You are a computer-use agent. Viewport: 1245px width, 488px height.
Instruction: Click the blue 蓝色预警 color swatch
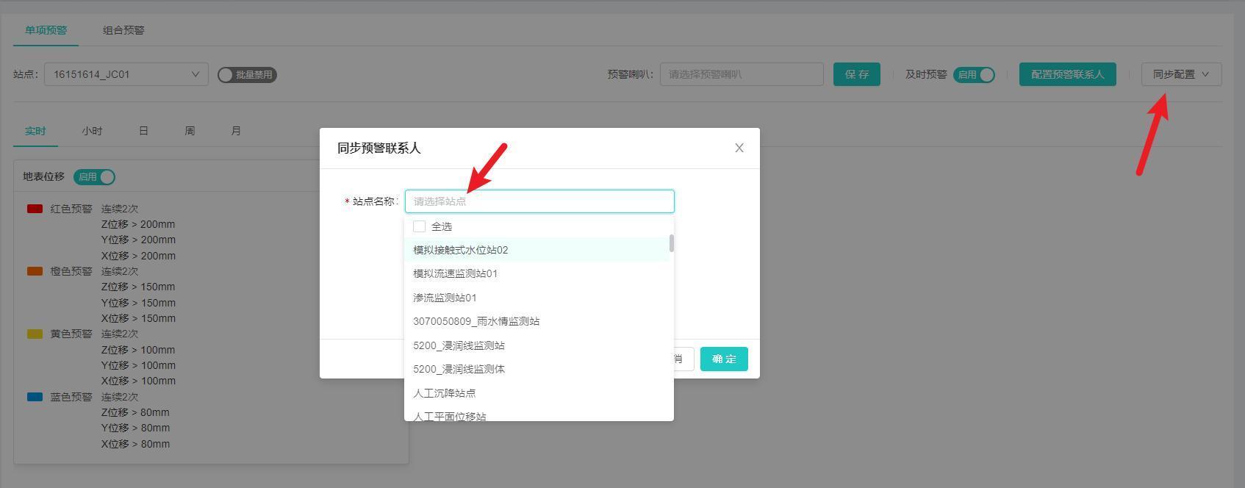pyautogui.click(x=35, y=397)
